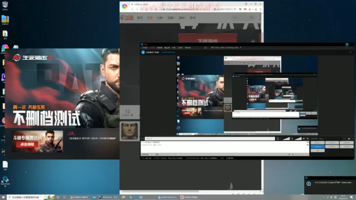The height and width of the screenshot is (200, 356).
Task: Click the restore-closed-tab undo arrow in browser
Action: pos(151,9)
